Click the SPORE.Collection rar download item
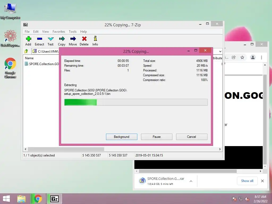Screen dimensions: 272x204 coord(166,181)
